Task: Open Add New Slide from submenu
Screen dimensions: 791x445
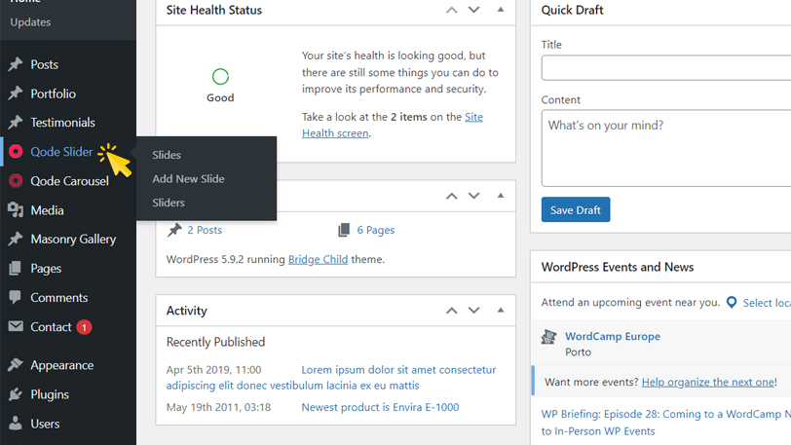Action: tap(188, 179)
